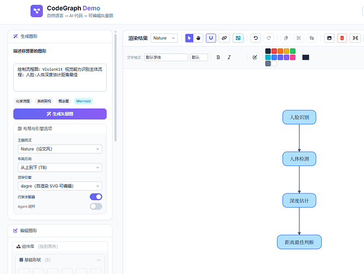Click the paste clipboard icon
The image size is (364, 274).
pos(312,38)
